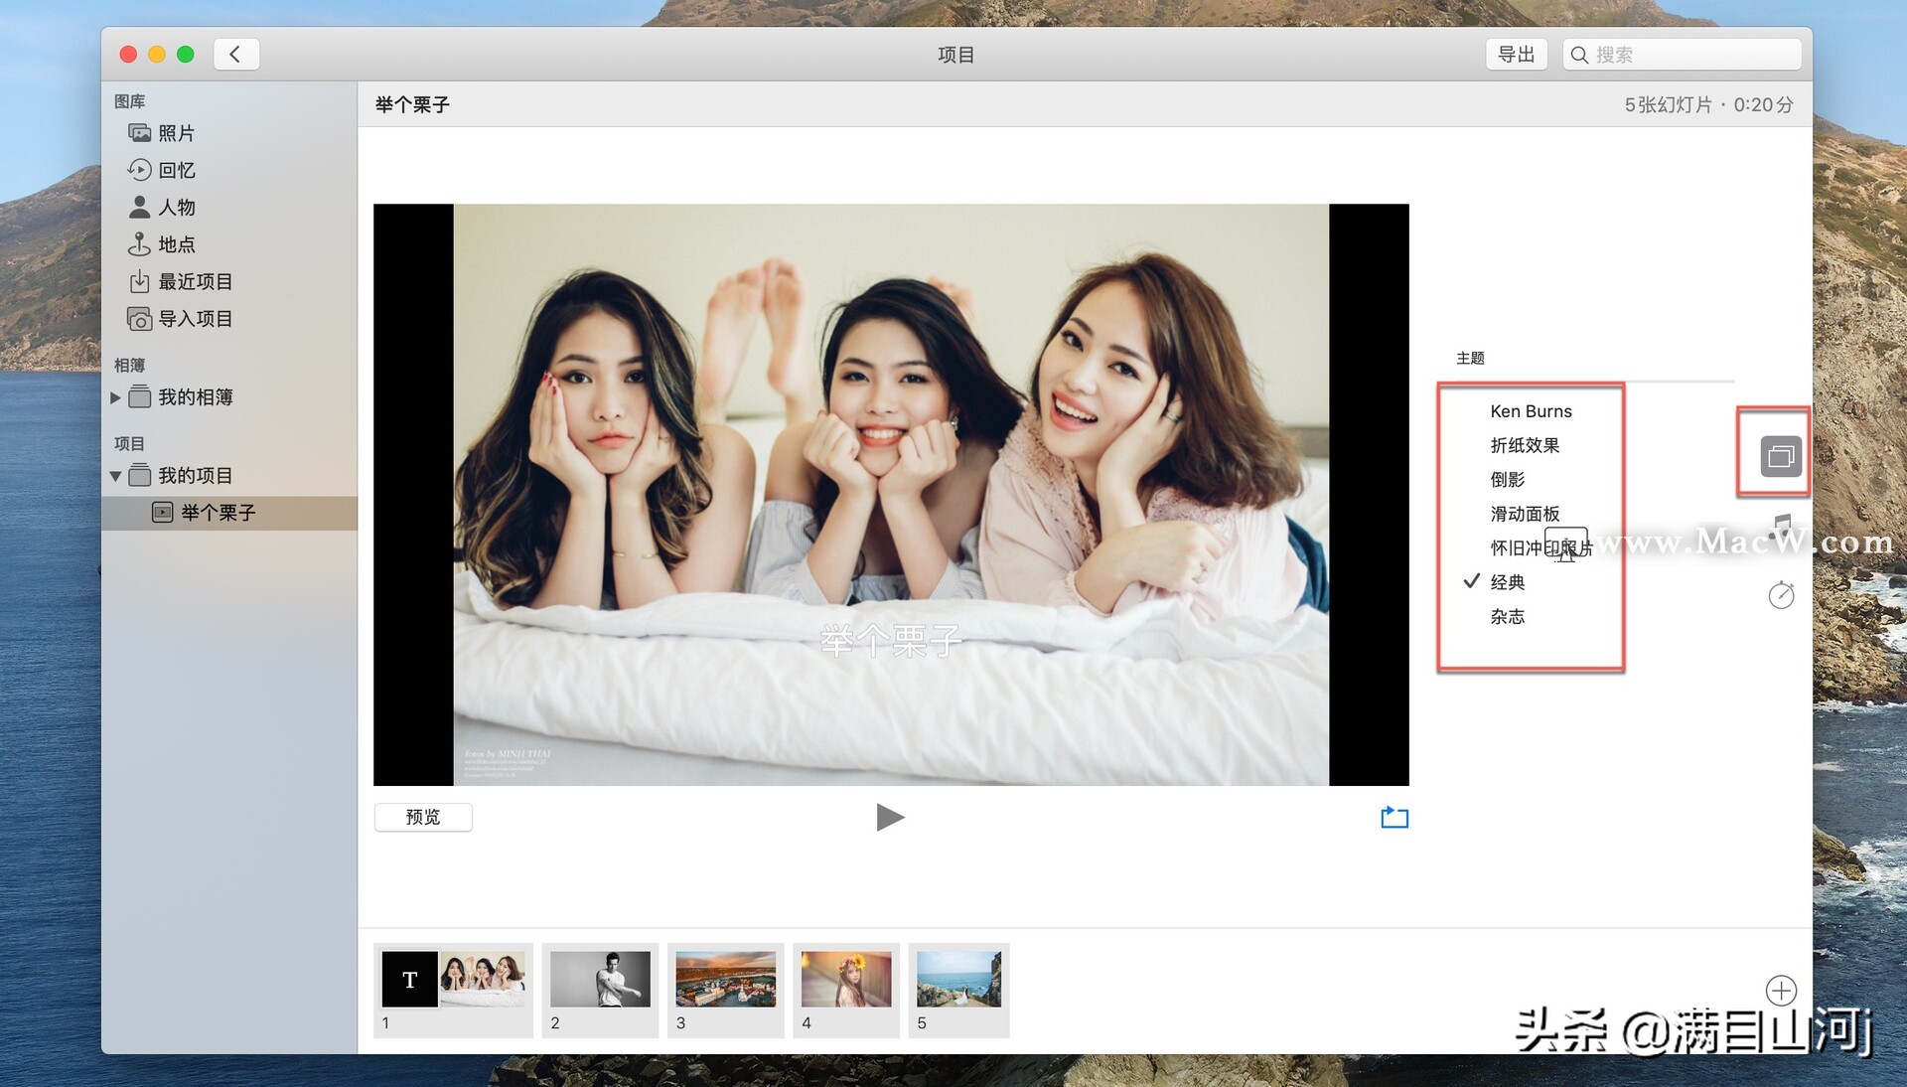The height and width of the screenshot is (1087, 1907).
Task: Expand the 我的相簿 albums folder
Action: [115, 397]
